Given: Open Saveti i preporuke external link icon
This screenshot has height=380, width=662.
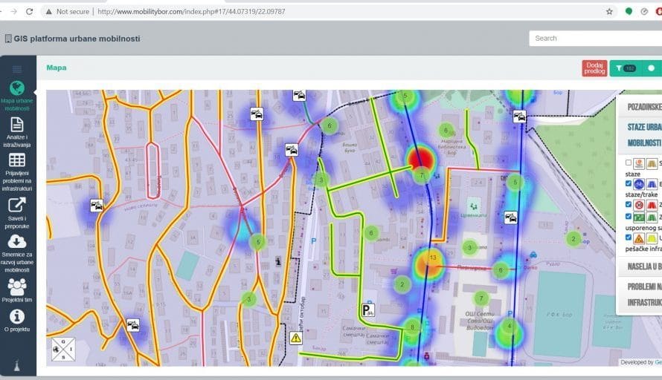Looking at the screenshot, I should 17,205.
